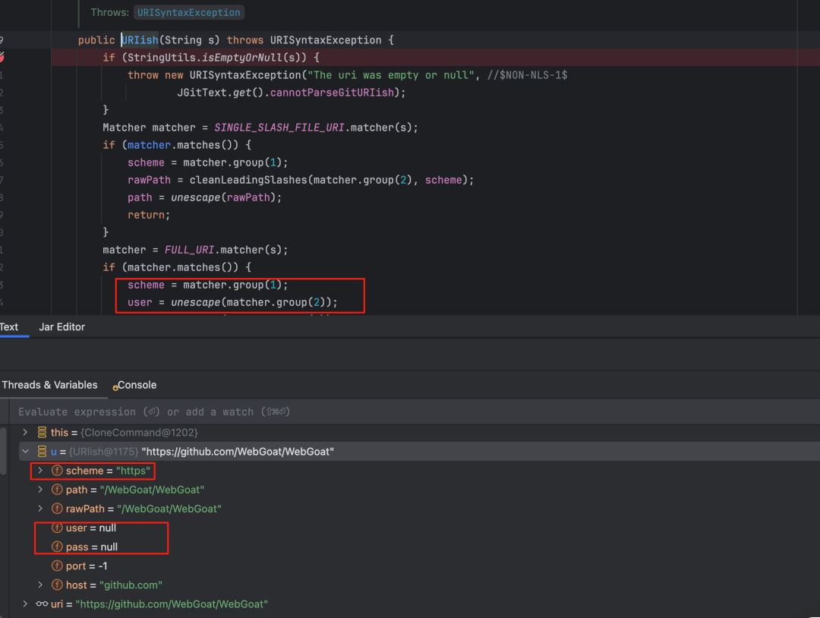Click the watch glasses icon beside uri
The width and height of the screenshot is (820, 618).
coord(42,604)
